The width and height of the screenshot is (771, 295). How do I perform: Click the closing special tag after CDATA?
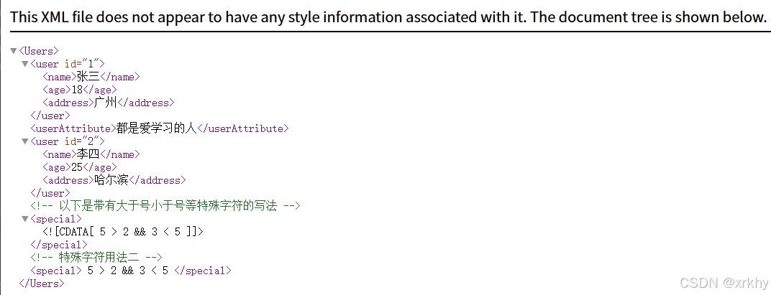[x=58, y=245]
